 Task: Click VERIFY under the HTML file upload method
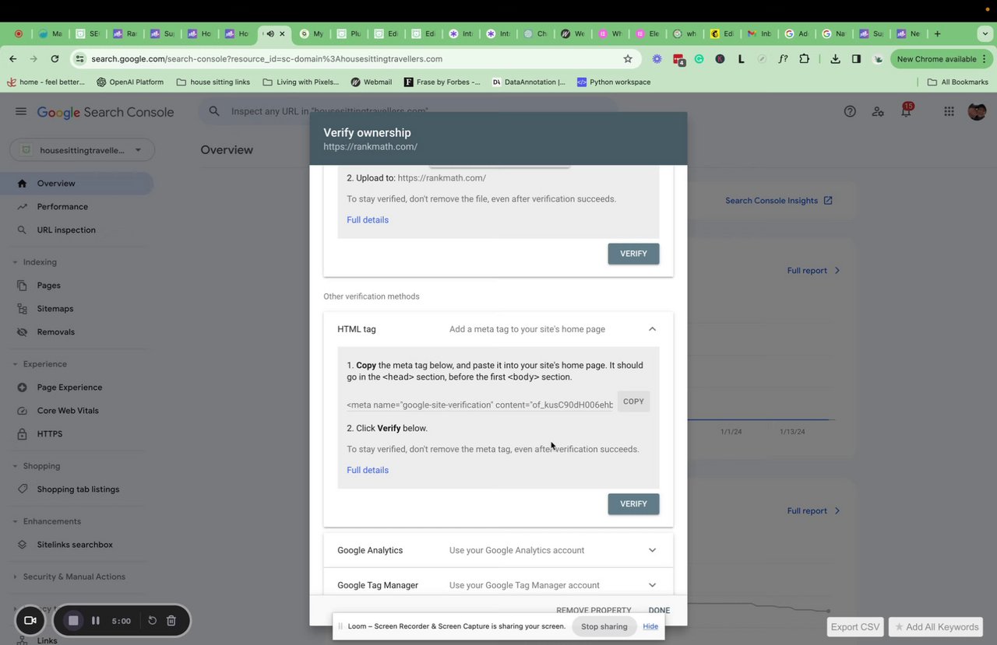click(x=633, y=254)
